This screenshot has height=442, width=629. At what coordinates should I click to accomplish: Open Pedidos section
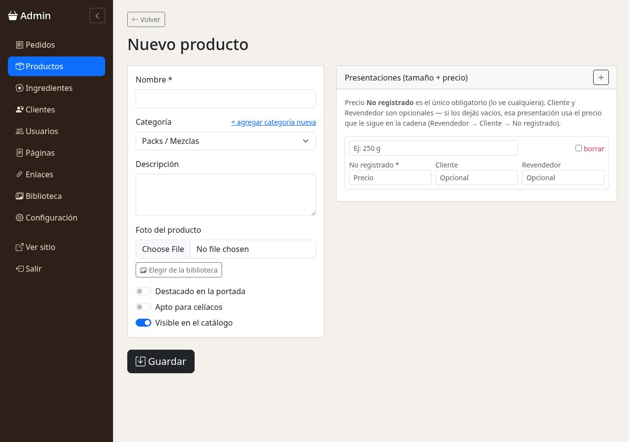57,45
